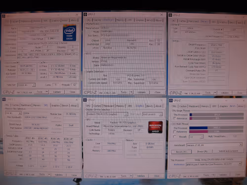Click This Processor multi thread score bar
247x185 pixels.
[x=216, y=128]
